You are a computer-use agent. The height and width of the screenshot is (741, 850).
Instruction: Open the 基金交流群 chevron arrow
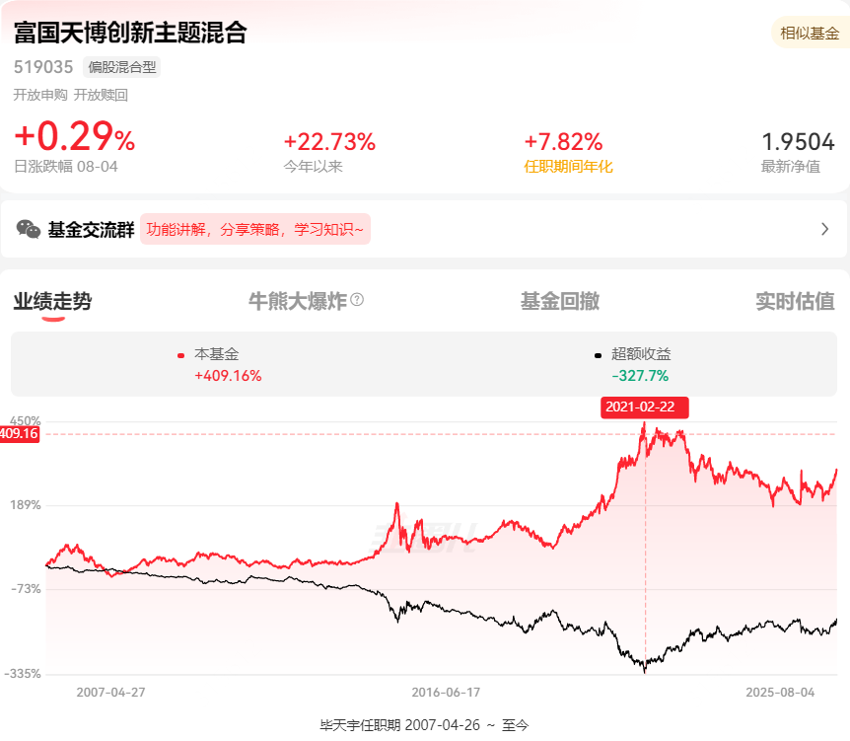coord(824,230)
